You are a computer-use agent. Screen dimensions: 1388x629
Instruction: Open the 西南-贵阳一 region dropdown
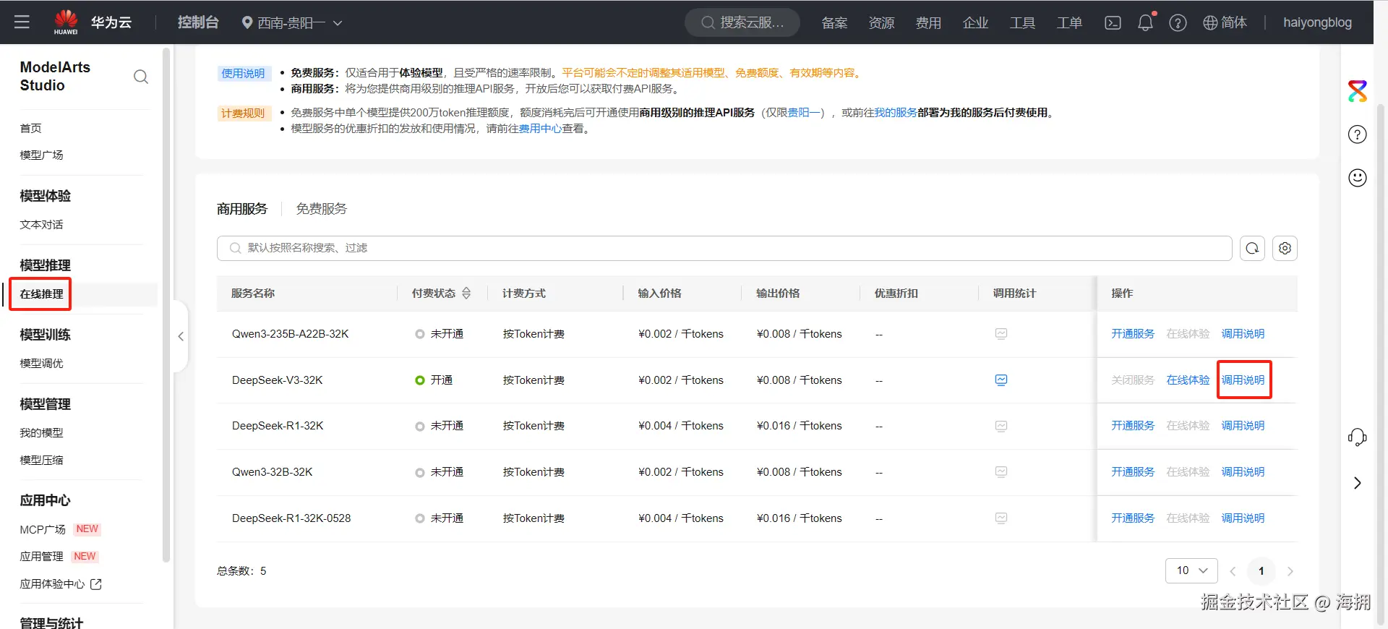292,23
